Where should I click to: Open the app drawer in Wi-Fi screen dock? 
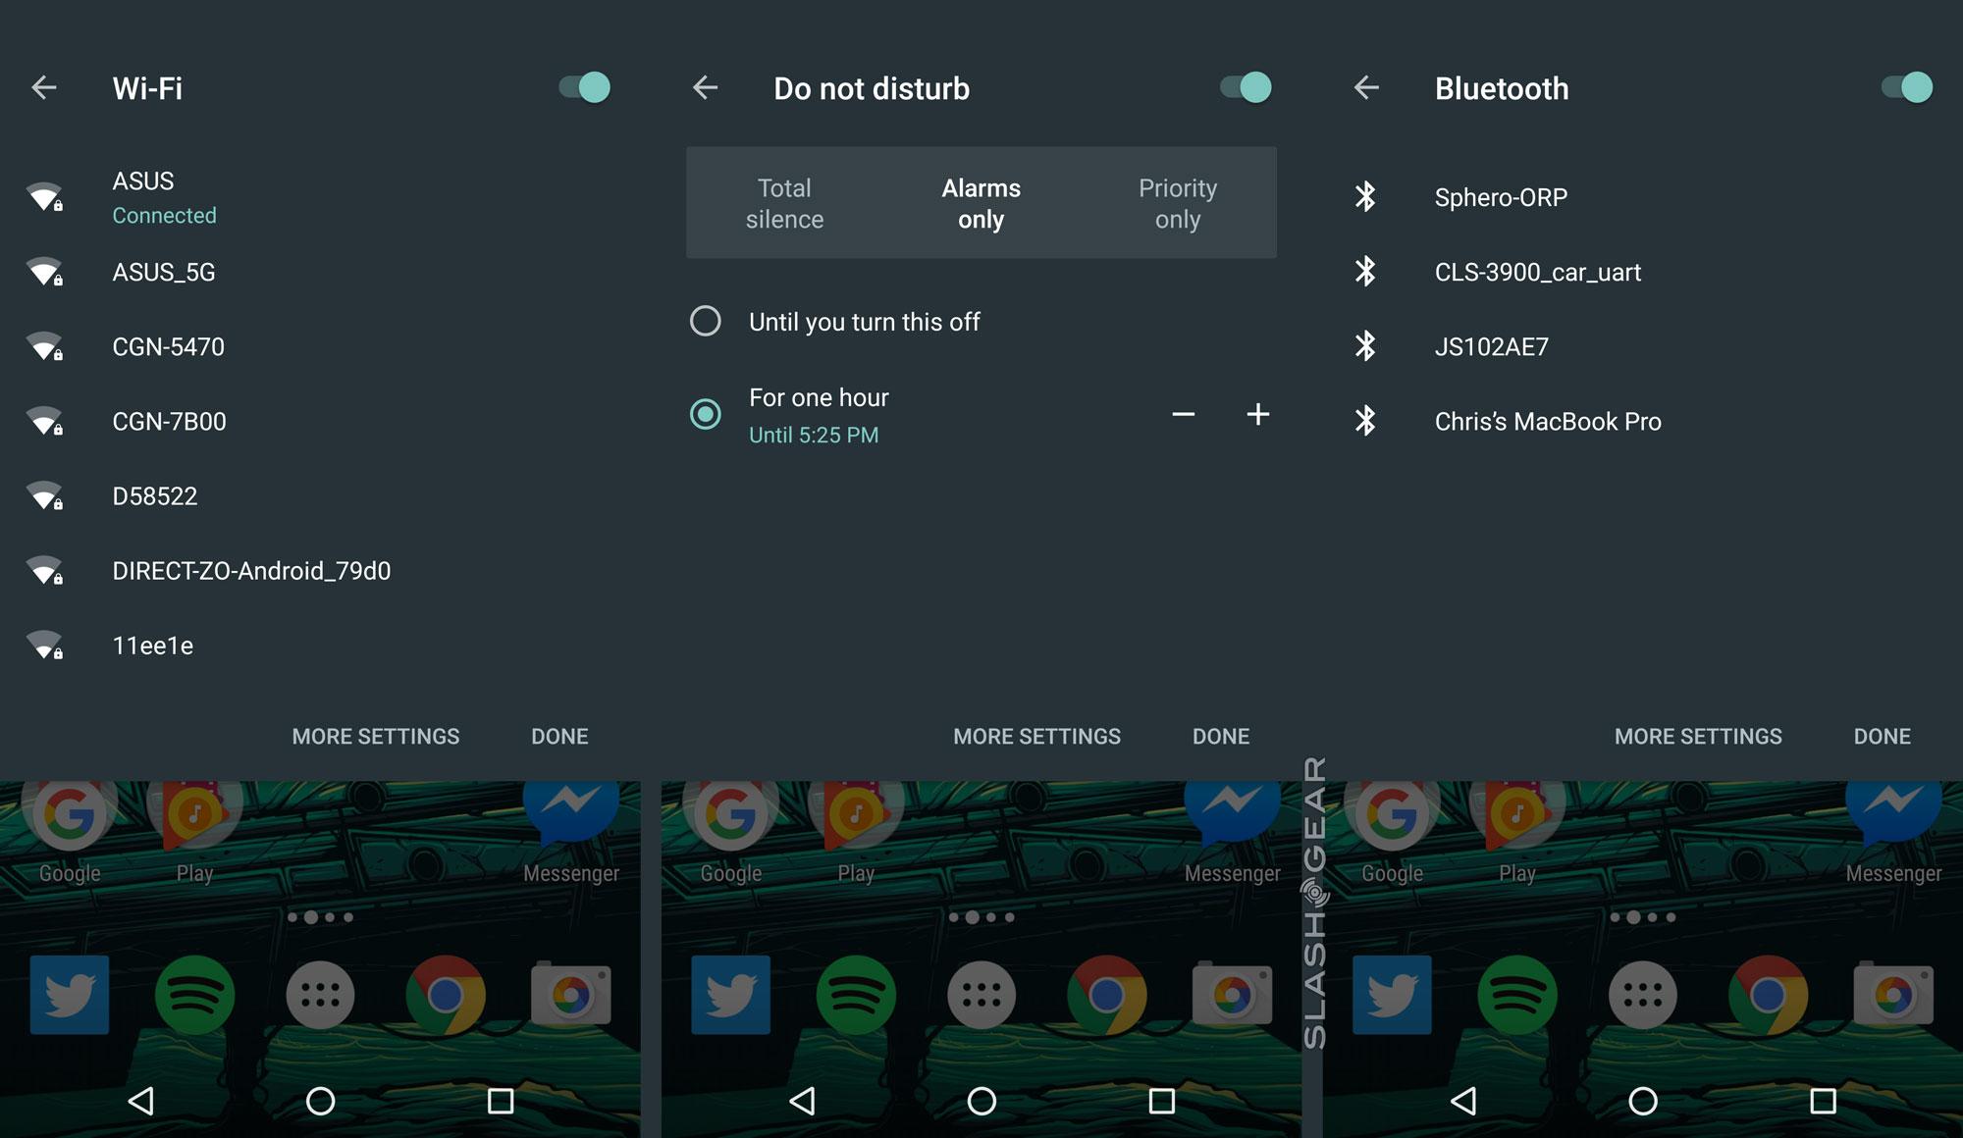click(x=320, y=996)
